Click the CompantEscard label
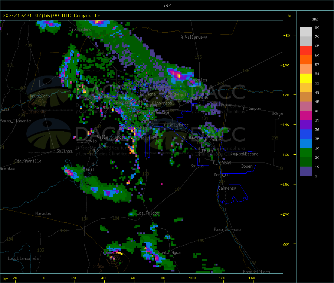The image size is (334, 283). 244,154
